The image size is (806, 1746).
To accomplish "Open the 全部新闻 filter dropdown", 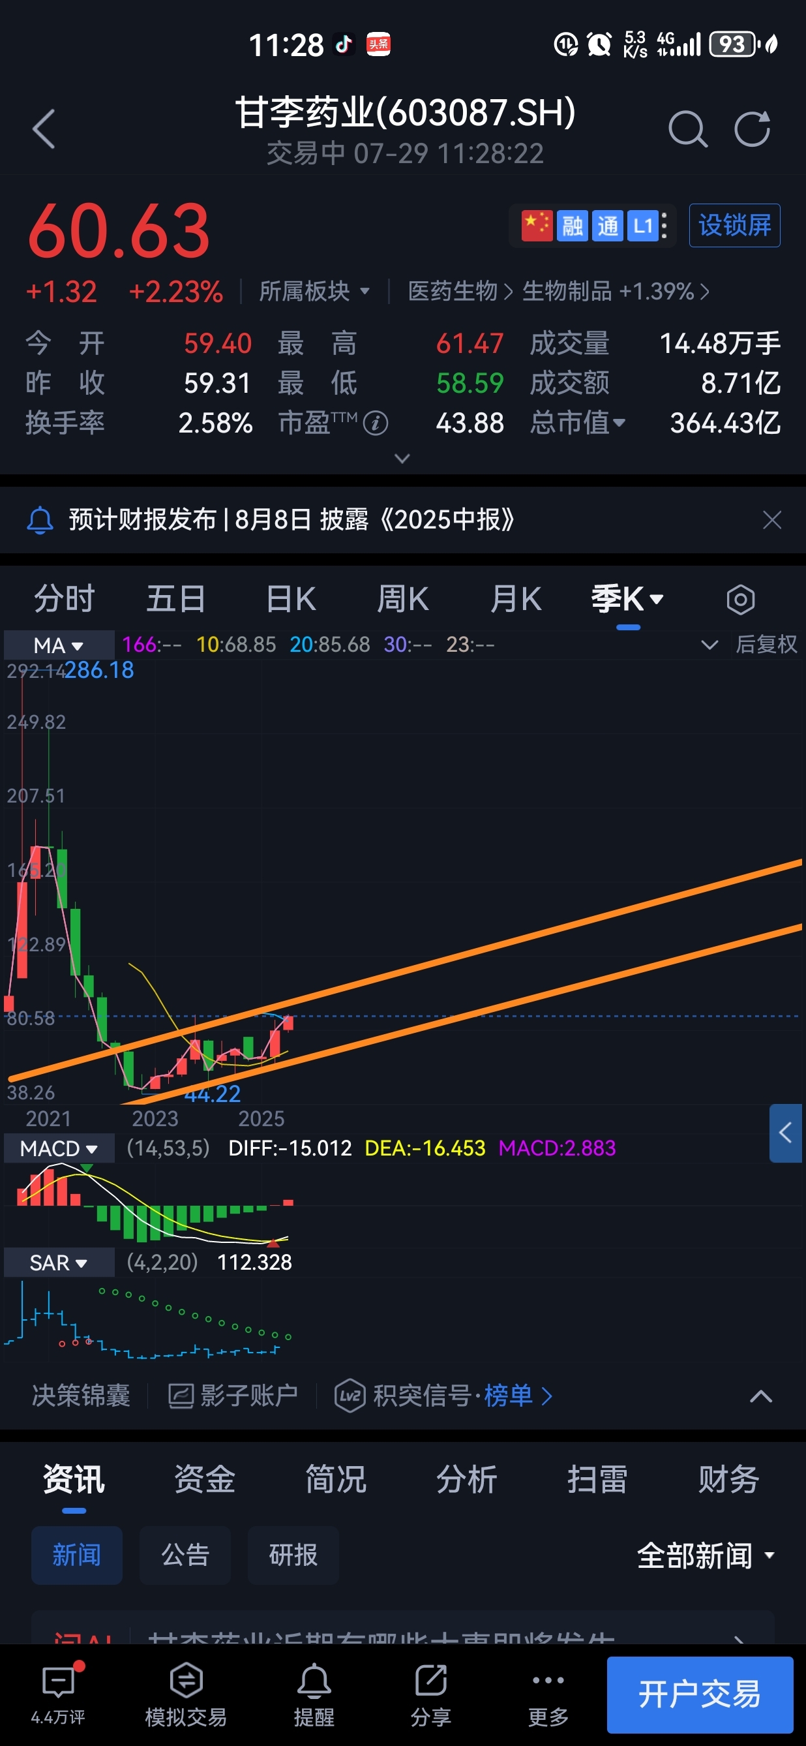I will point(706,1555).
